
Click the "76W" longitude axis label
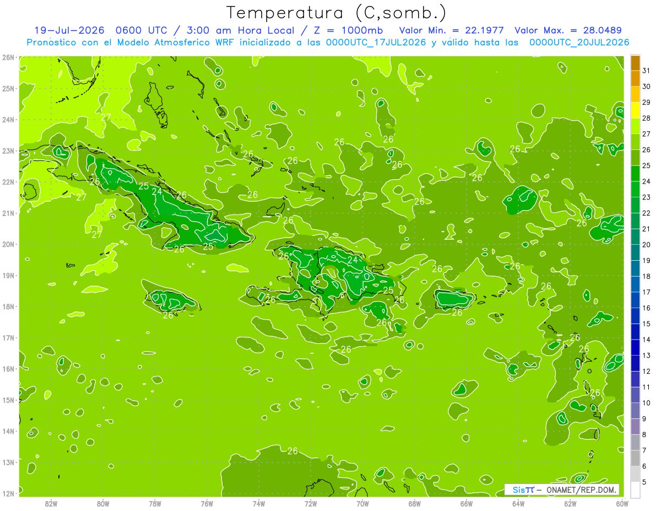pyautogui.click(x=207, y=504)
